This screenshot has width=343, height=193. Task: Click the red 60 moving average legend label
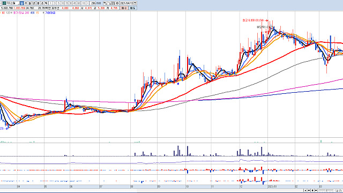click(x=3, y=13)
